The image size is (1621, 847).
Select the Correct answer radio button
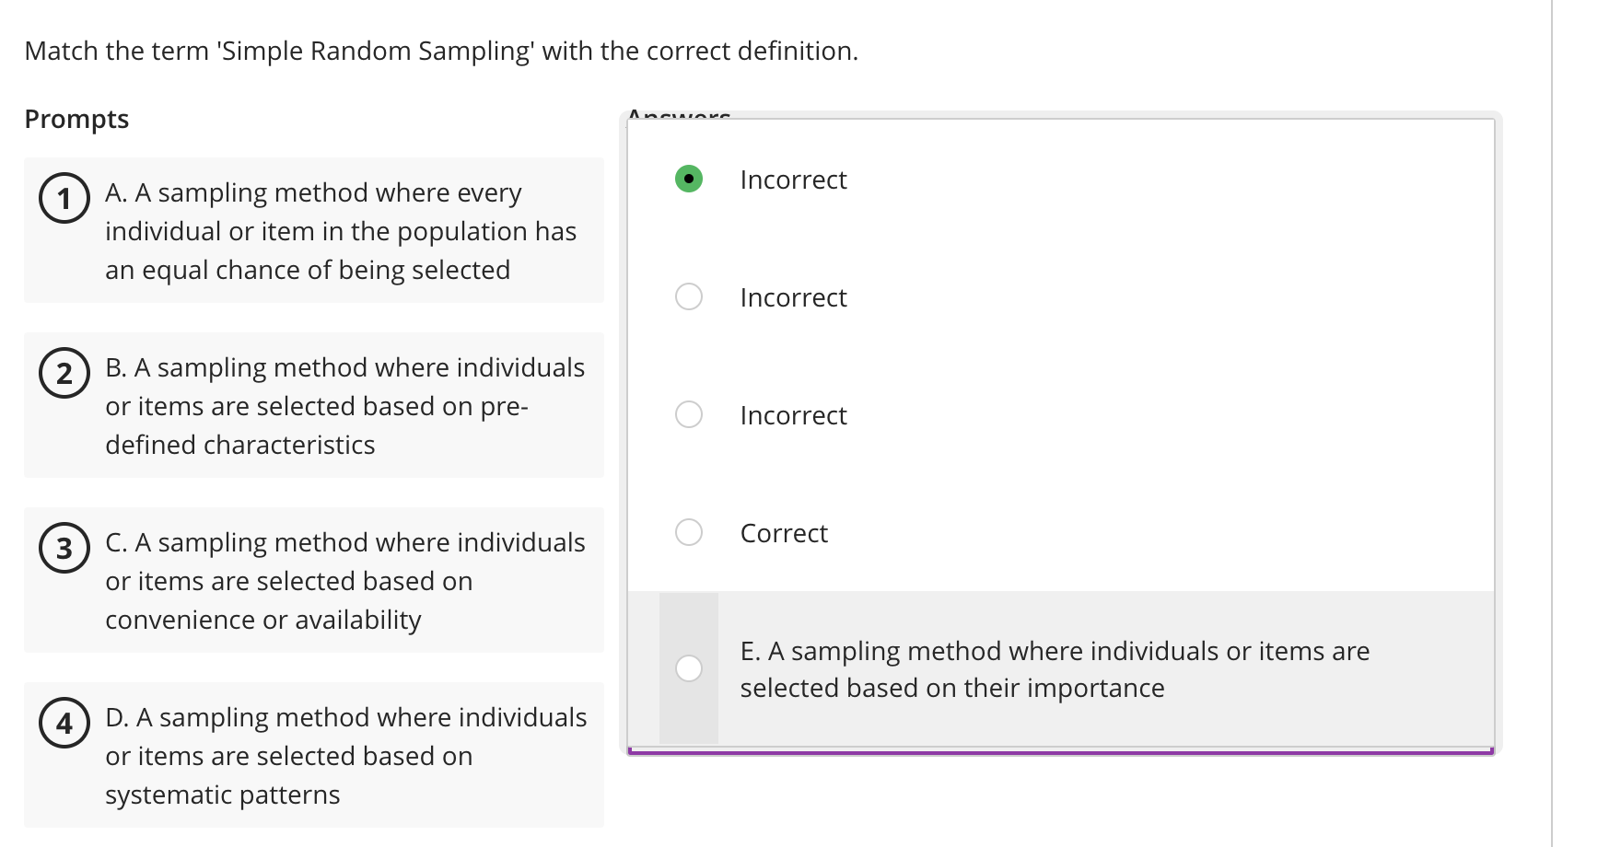tap(688, 532)
